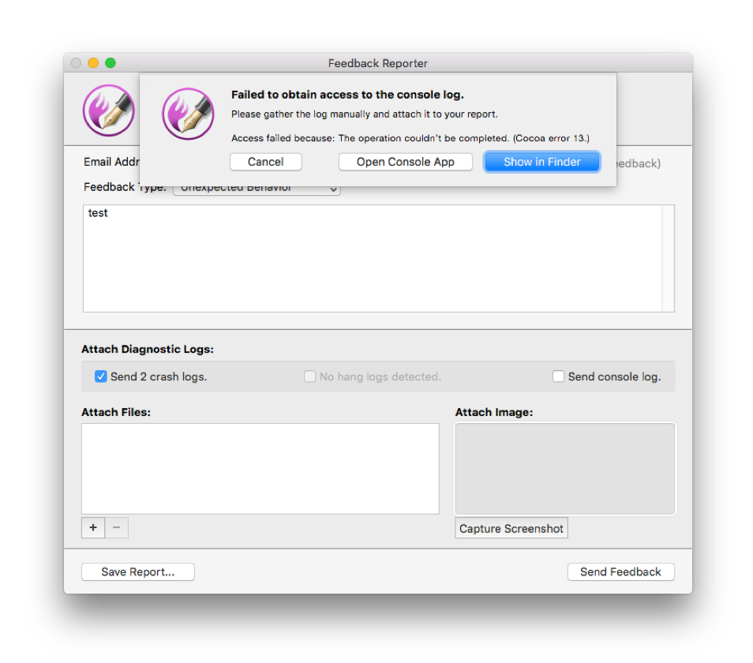Add an attachment with the plus button

[x=93, y=528]
